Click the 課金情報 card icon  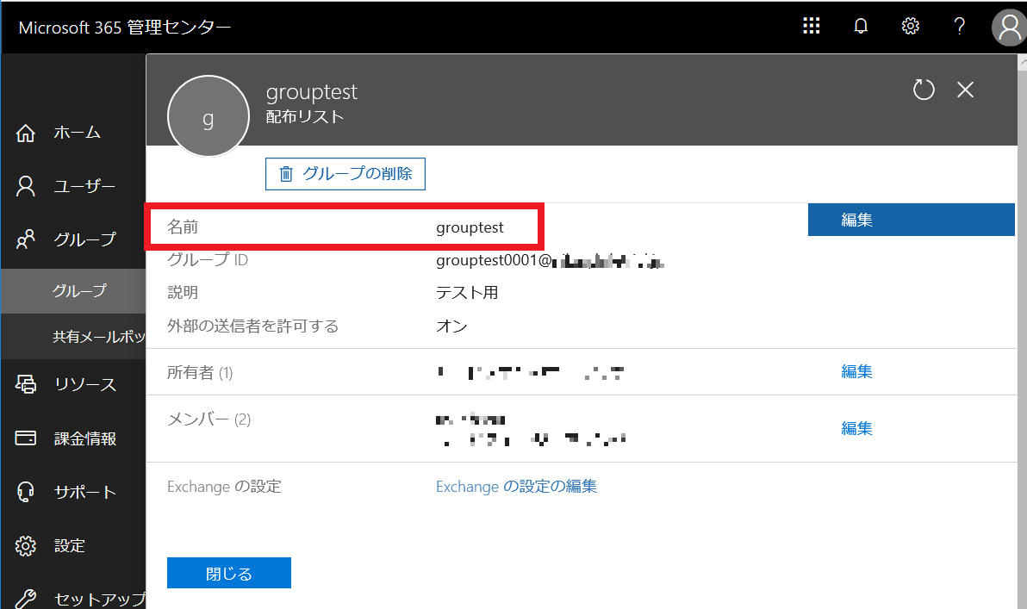pyautogui.click(x=26, y=438)
